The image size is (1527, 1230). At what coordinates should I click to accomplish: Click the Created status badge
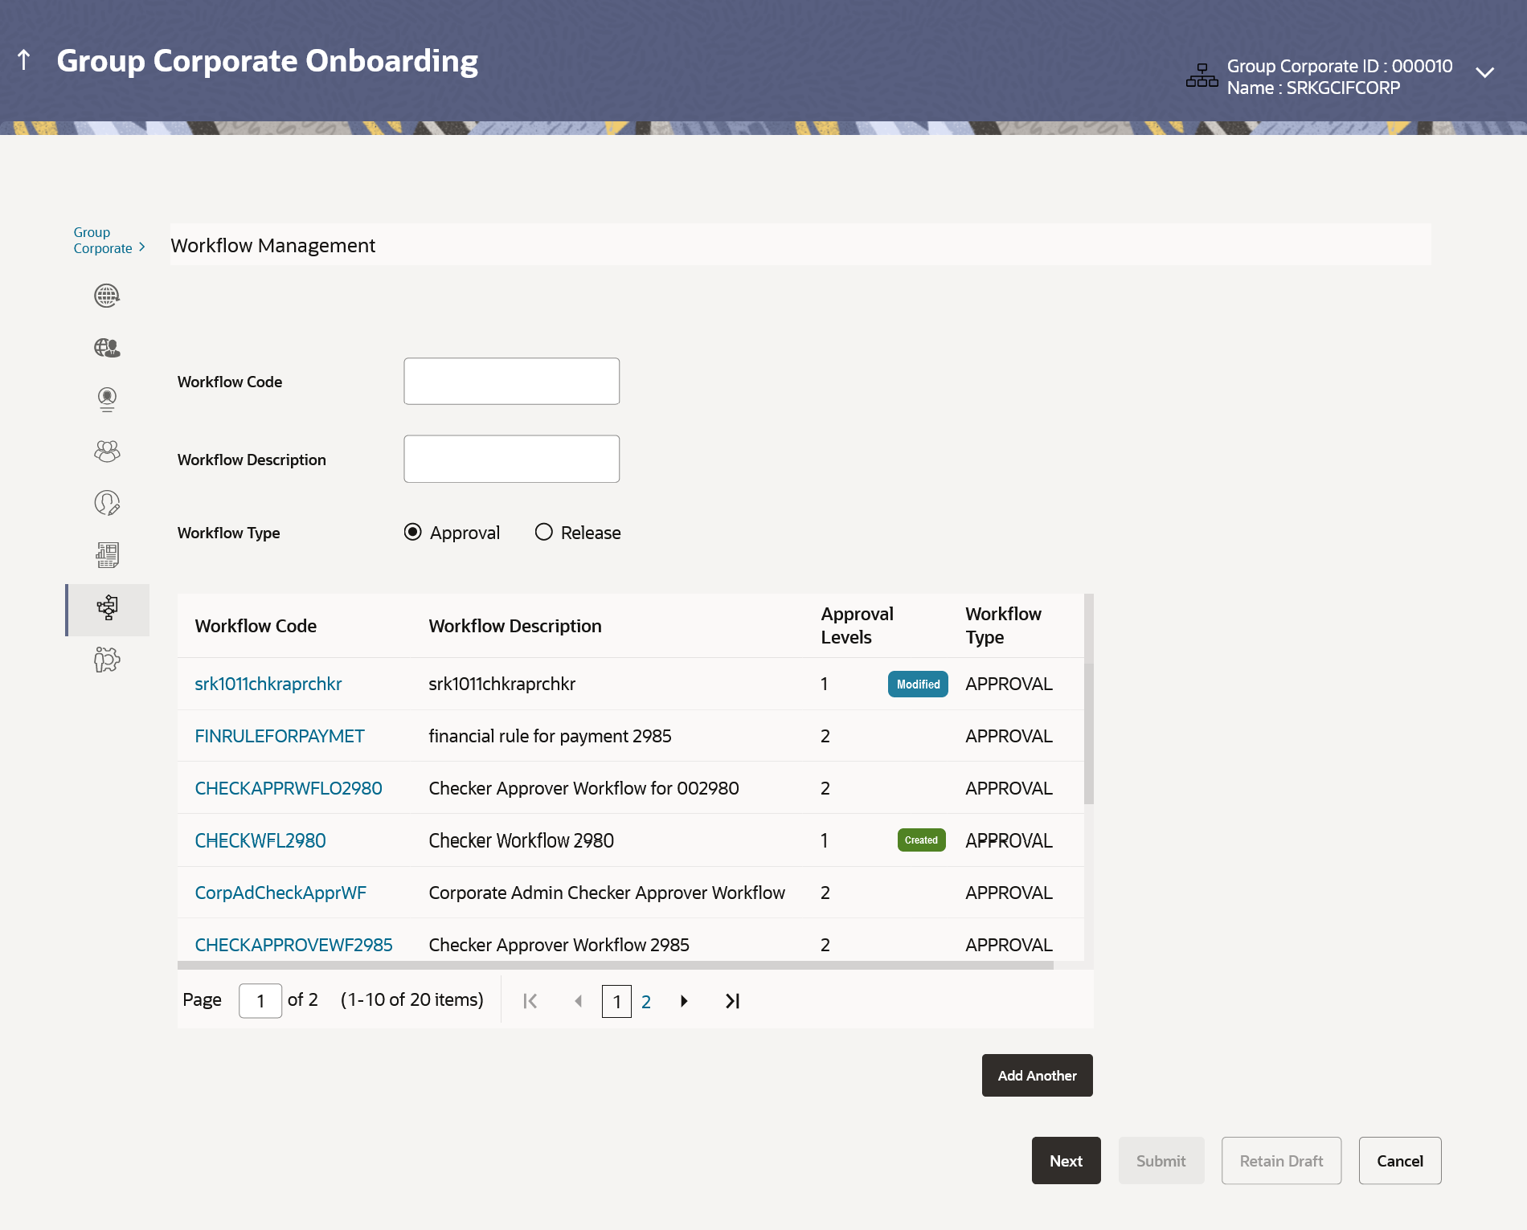point(921,840)
